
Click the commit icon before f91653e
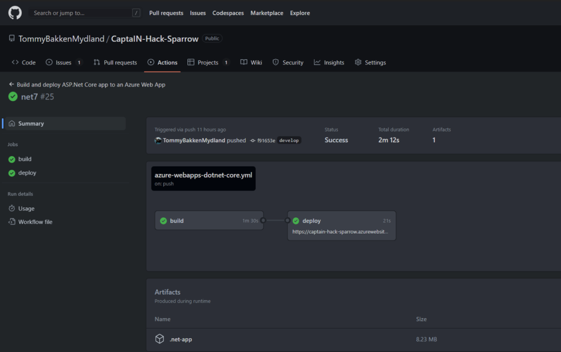pyautogui.click(x=253, y=141)
